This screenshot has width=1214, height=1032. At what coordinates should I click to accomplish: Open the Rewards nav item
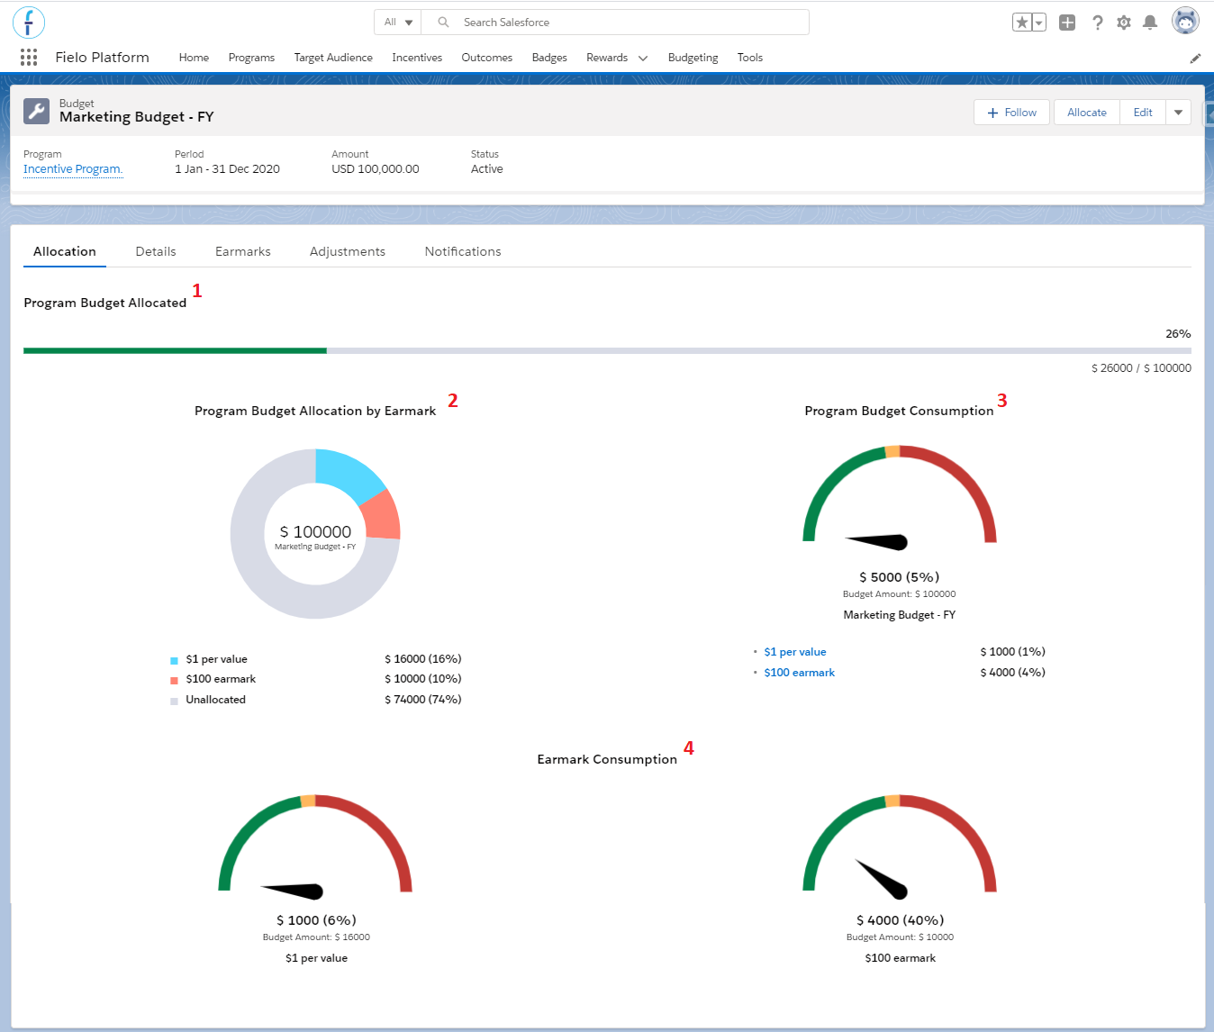[x=607, y=58]
